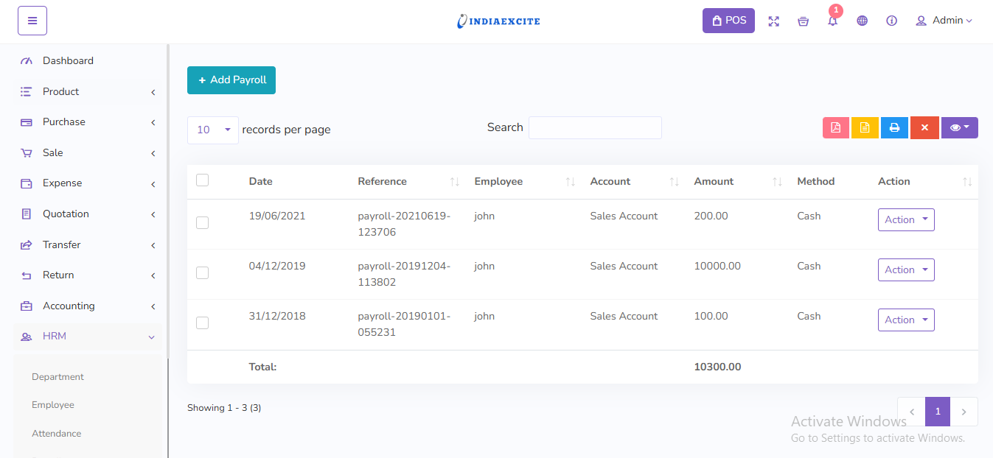Click the red delete selected button
The image size is (993, 458).
click(x=924, y=128)
